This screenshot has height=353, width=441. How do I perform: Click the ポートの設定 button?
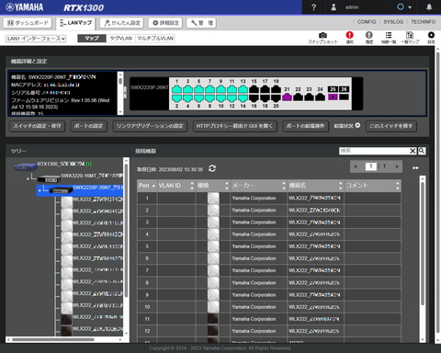88,126
